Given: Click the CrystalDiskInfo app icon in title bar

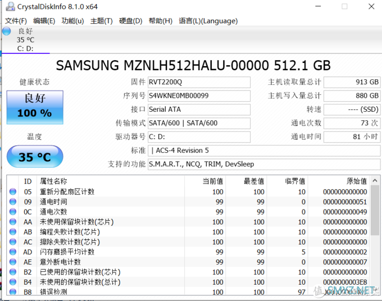Looking at the screenshot, I should pyautogui.click(x=10, y=6).
